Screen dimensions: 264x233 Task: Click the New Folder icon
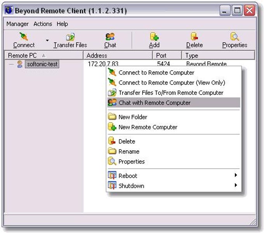tap(112, 116)
